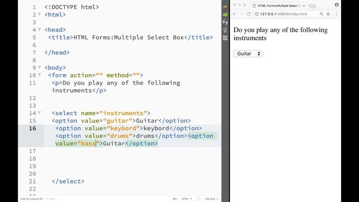Click line number 12 in the gutter
The image size is (359, 202).
(x=33, y=98)
